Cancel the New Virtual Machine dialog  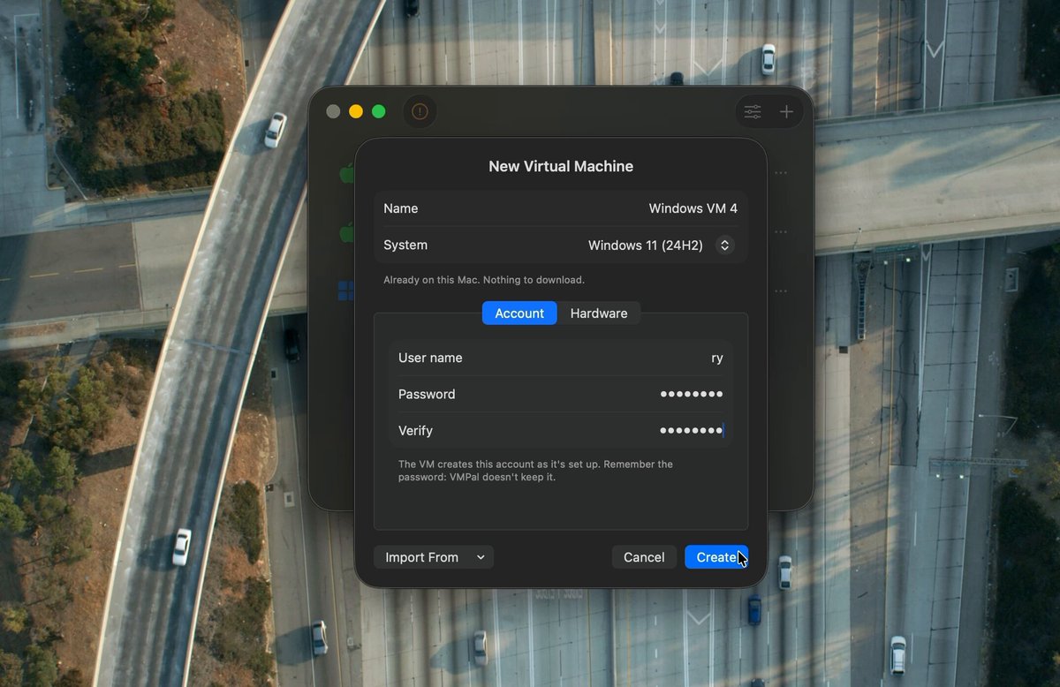click(644, 557)
